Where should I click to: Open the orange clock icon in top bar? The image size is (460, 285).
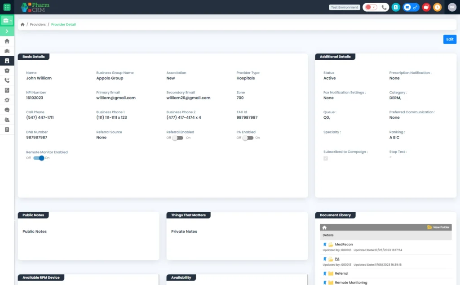tap(437, 7)
